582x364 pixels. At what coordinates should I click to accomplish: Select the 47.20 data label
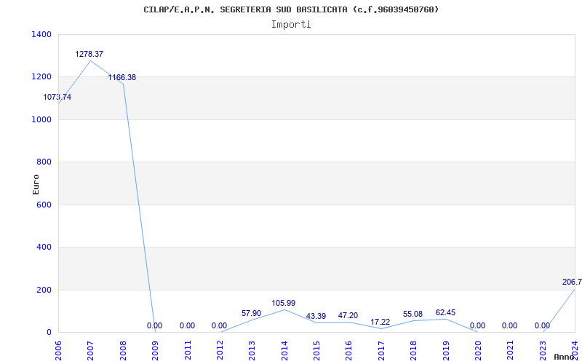pyautogui.click(x=348, y=316)
